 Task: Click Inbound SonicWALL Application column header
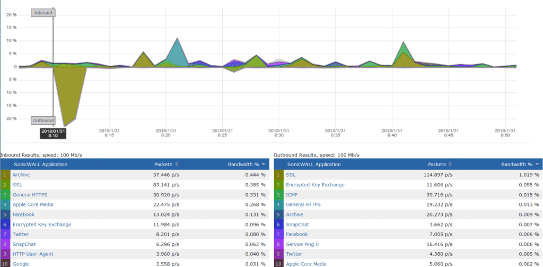pyautogui.click(x=40, y=165)
